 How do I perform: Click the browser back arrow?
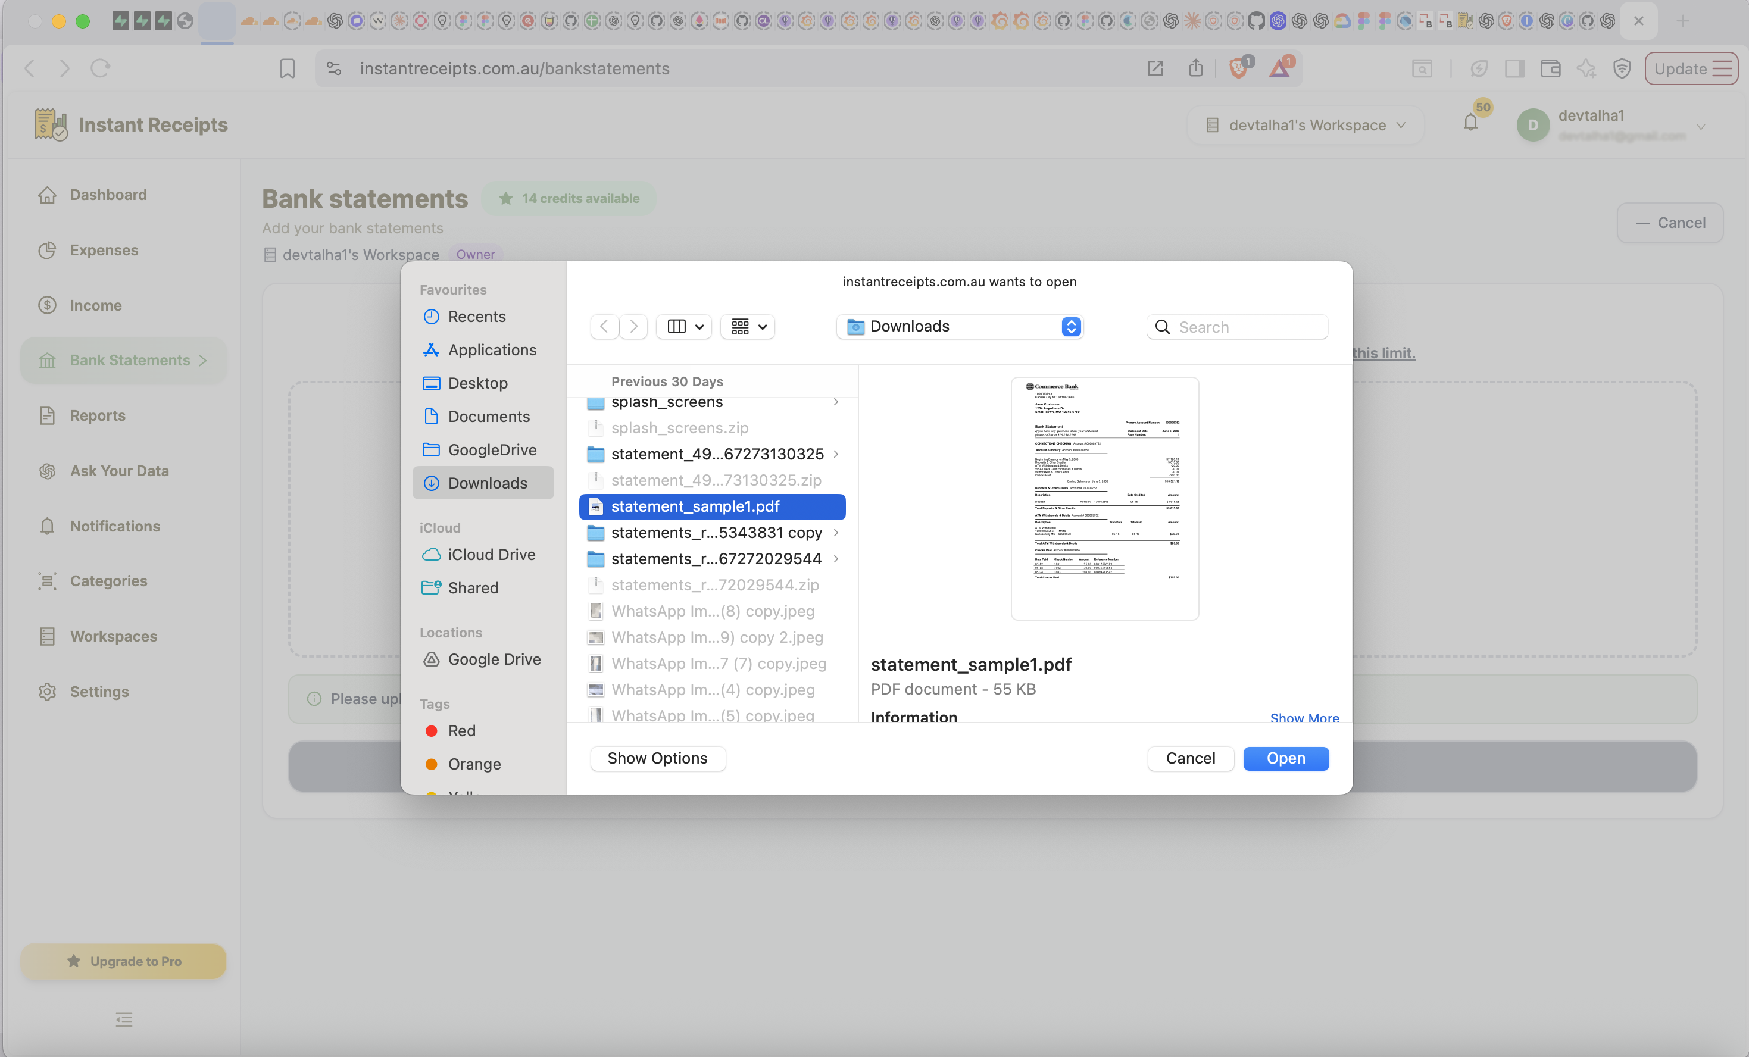[30, 68]
